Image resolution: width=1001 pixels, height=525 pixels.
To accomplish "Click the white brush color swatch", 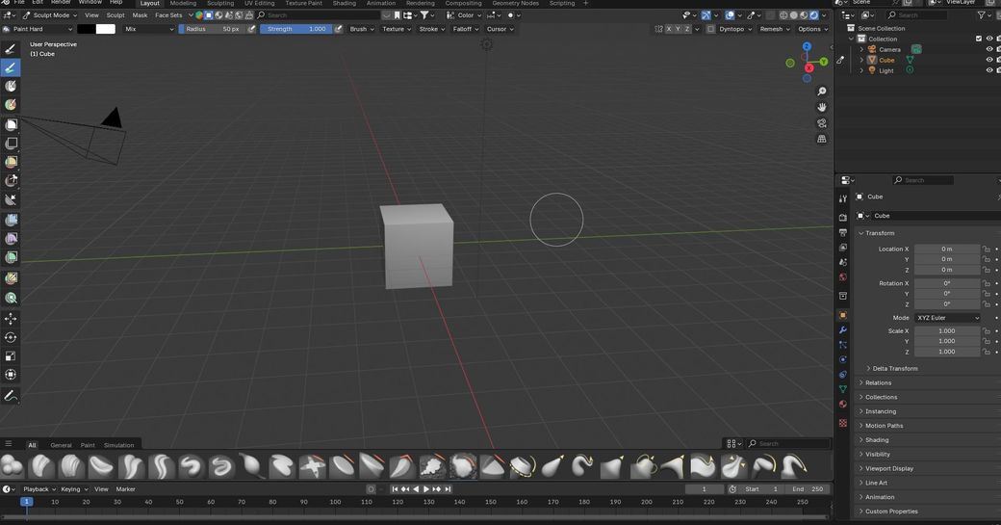I will tap(105, 29).
